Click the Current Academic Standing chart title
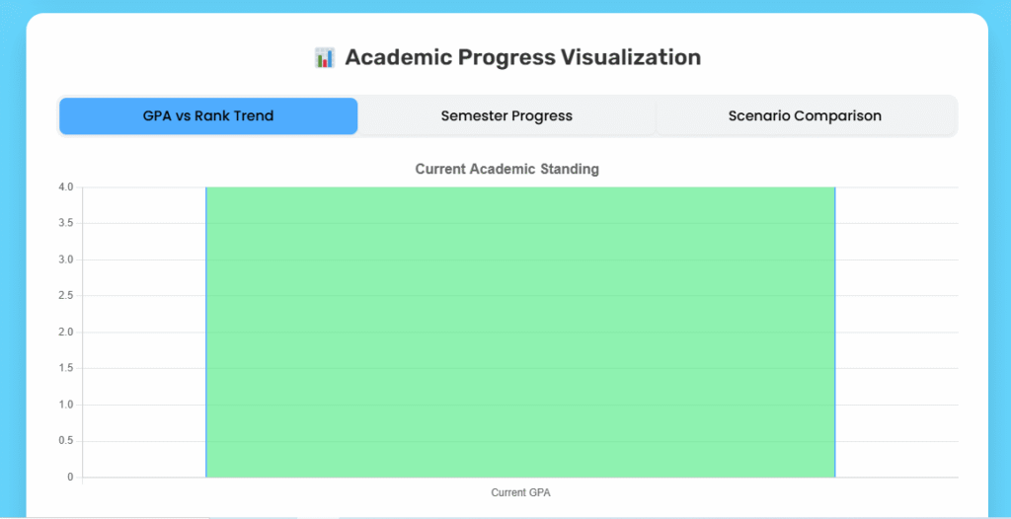Image resolution: width=1011 pixels, height=519 pixels. [x=506, y=169]
